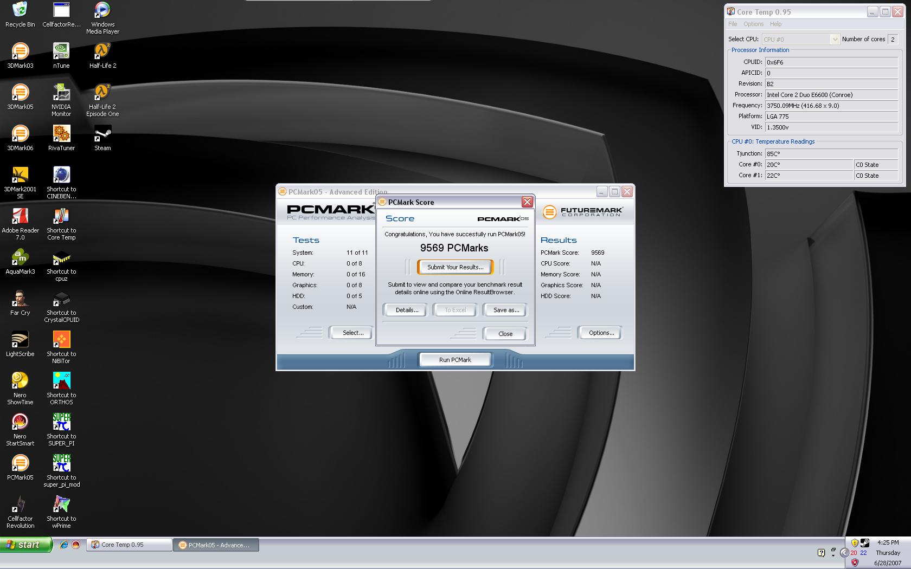Select the Adobe Reader 7.0 icon
Screen dimensions: 911x569
click(x=20, y=224)
